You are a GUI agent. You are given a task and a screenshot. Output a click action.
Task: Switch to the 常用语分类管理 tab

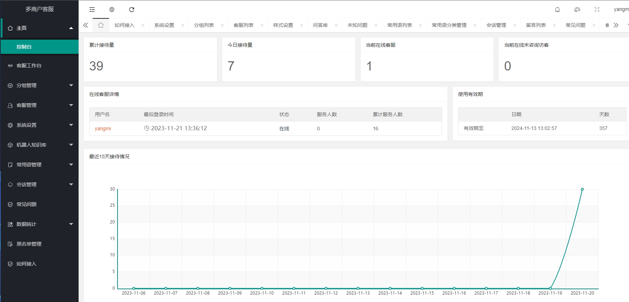(x=449, y=25)
